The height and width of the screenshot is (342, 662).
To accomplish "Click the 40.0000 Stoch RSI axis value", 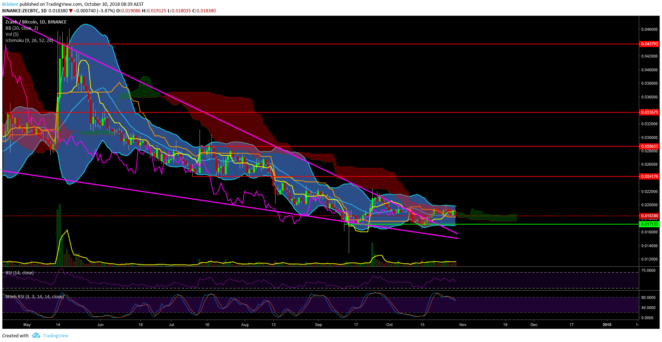I will point(648,308).
